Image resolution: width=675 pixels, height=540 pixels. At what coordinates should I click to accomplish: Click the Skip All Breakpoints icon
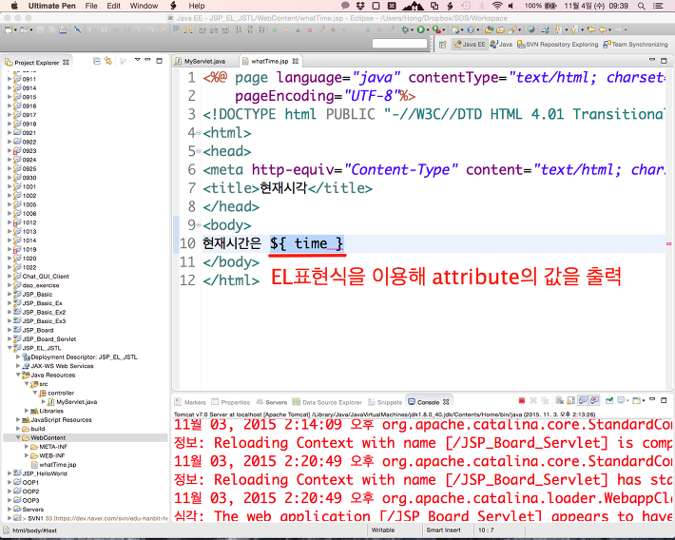point(78,29)
